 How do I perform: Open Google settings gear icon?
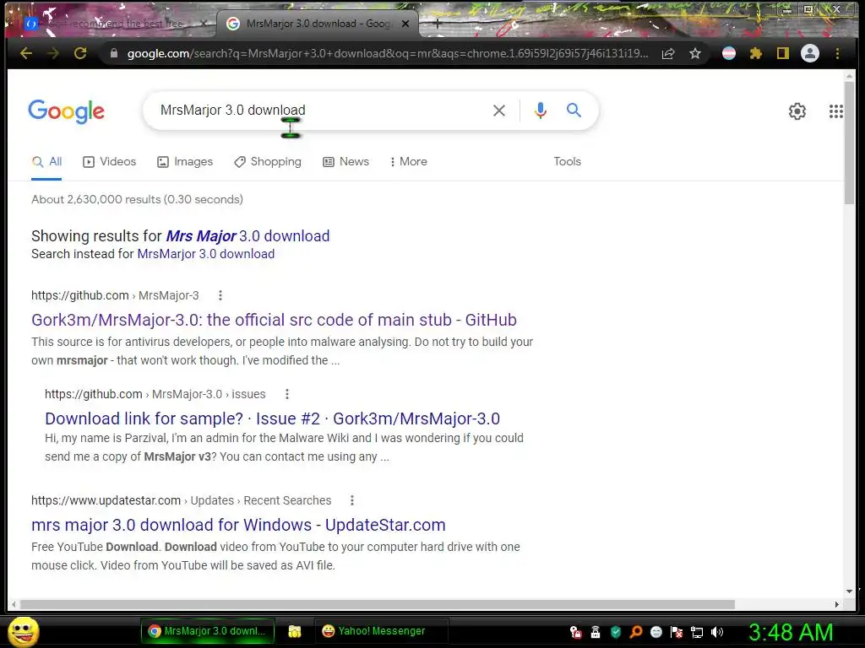pos(797,111)
